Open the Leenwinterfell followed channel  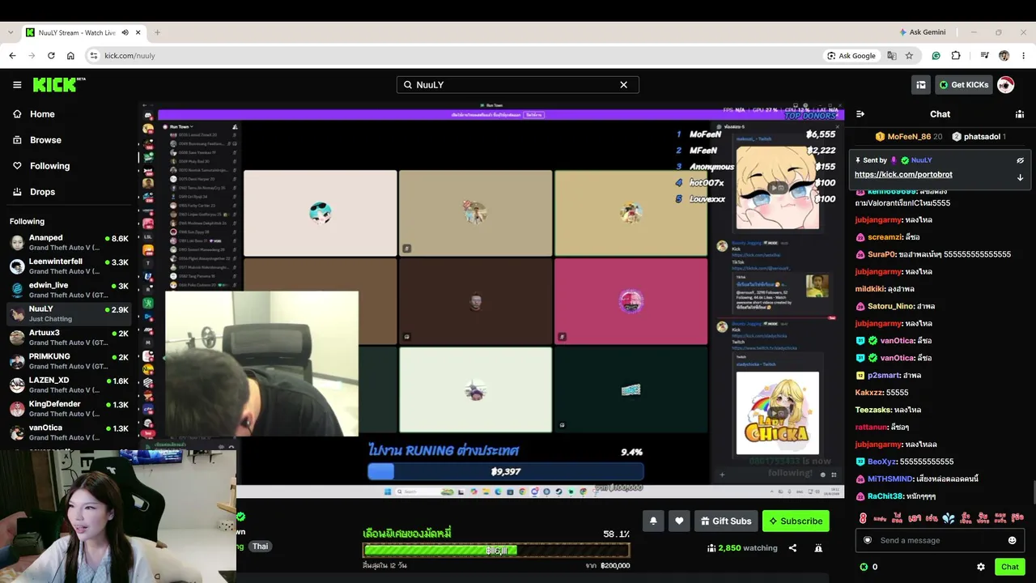[x=69, y=266]
